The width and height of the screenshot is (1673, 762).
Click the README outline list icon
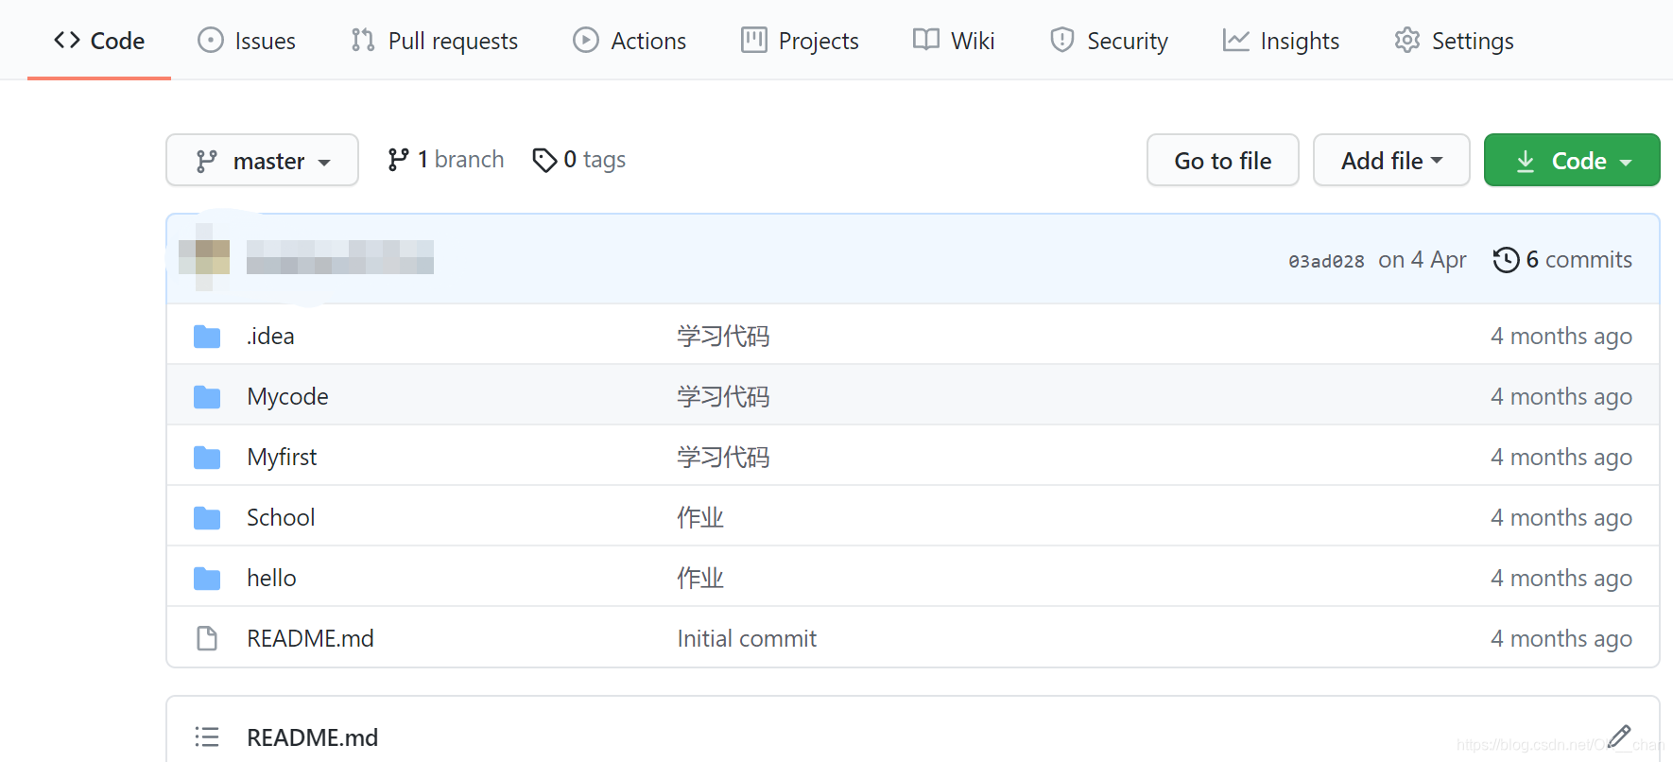(207, 736)
